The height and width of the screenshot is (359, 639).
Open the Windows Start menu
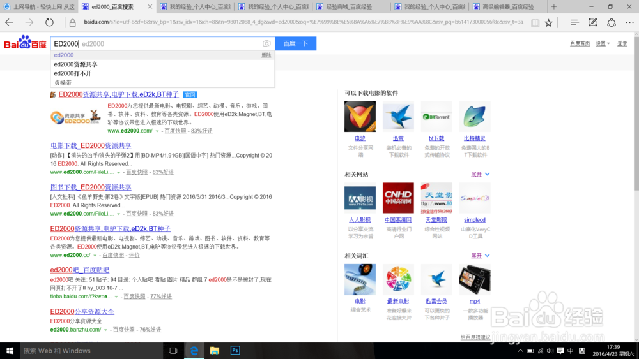[10, 351]
